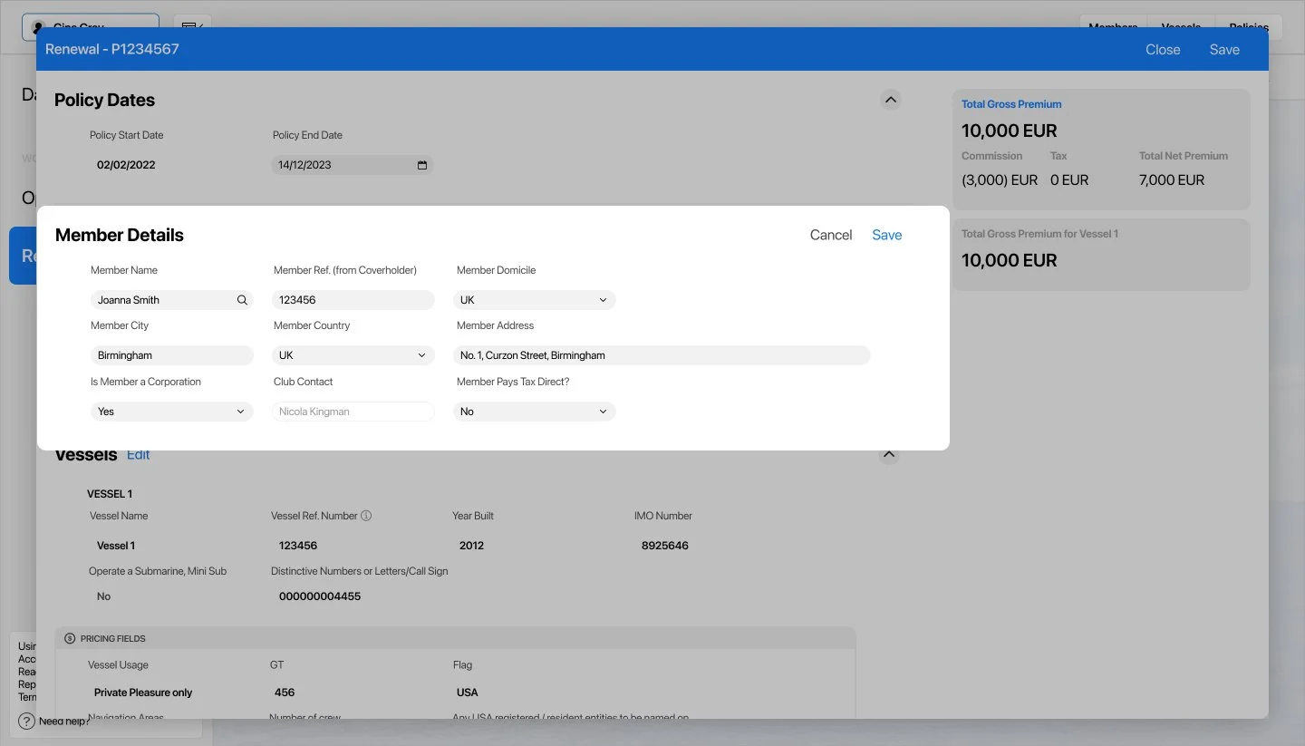This screenshot has height=746, width=1305.
Task: Save the Member Details form
Action: [887, 235]
